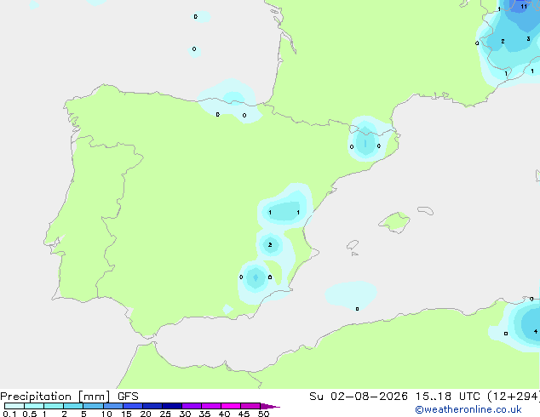Screen dimensions: 540x417
Task: Click the legend value '0.5'
Action: coord(30,414)
